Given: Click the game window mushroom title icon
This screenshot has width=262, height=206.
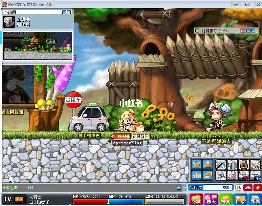Looking at the screenshot, I should [x=4, y=4].
